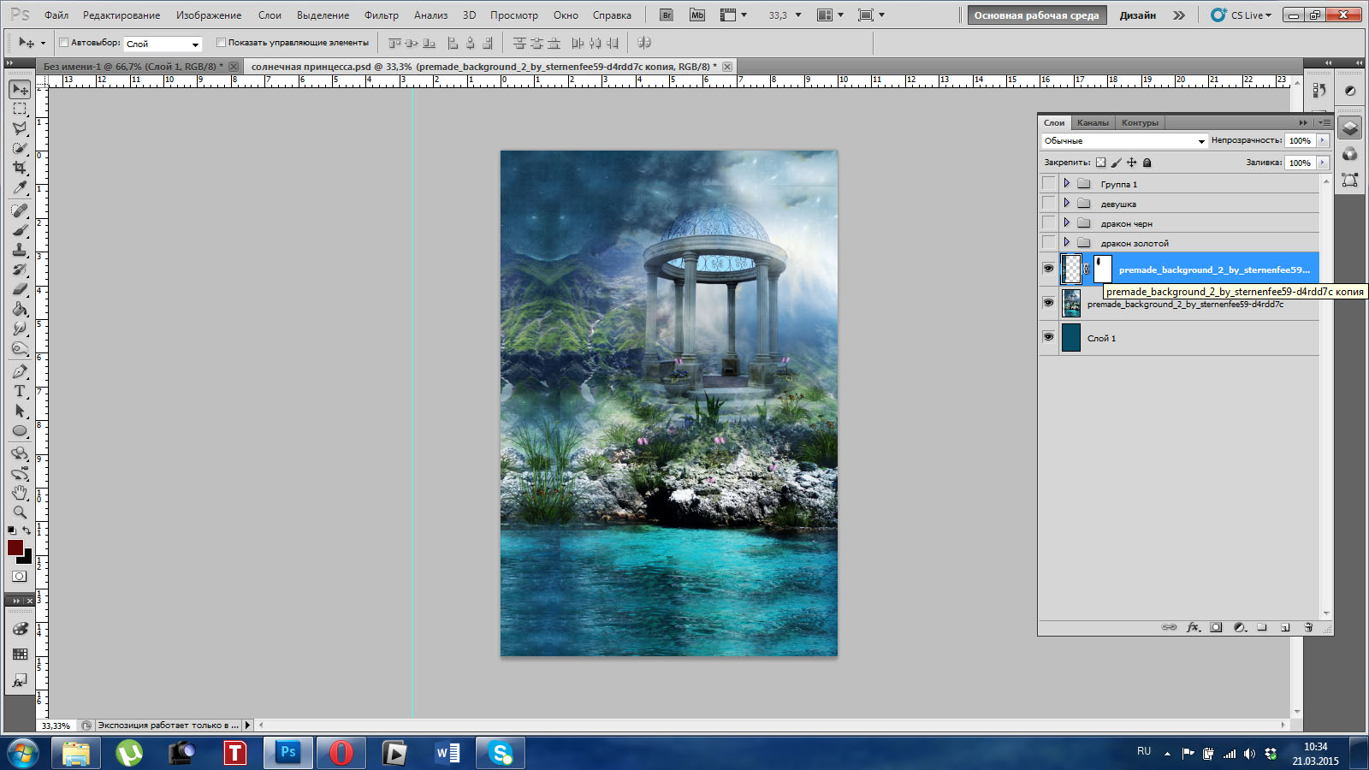
Task: Open the zoom level 33,3 dropdown
Action: [x=798, y=15]
